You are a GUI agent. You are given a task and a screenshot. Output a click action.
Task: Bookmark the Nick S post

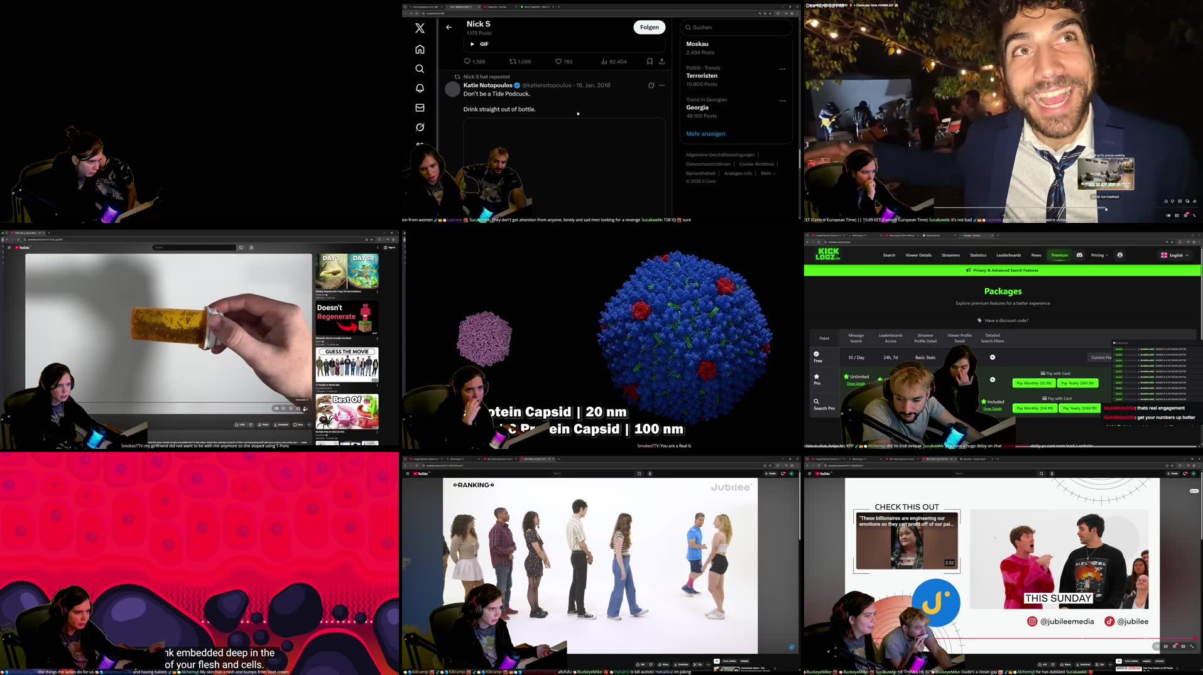point(650,62)
